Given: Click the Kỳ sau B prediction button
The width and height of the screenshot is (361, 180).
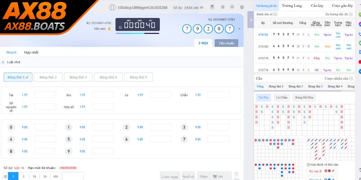Looking at the screenshot, I should coord(322,171).
